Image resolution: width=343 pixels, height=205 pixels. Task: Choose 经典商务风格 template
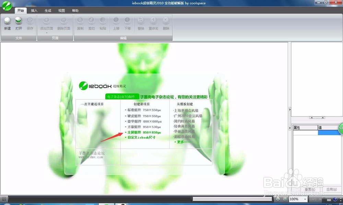tap(184, 126)
